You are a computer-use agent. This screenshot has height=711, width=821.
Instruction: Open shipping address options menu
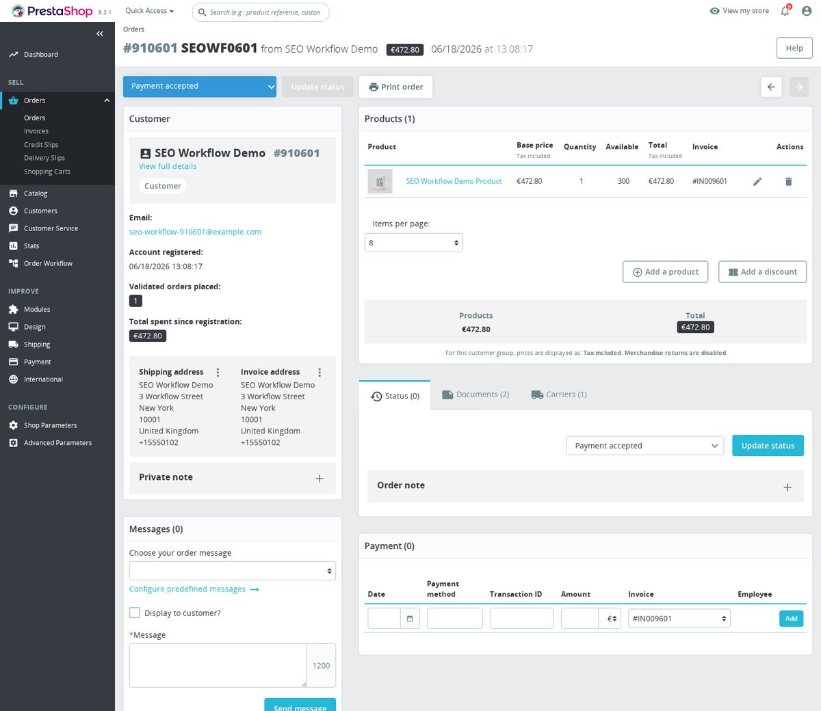(x=218, y=372)
